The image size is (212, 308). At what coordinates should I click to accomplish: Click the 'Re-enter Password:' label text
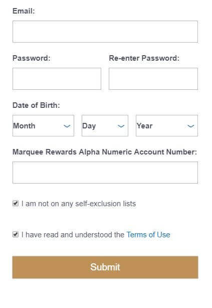144,58
